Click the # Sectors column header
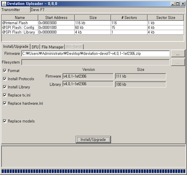This screenshot has width=187, height=175. pyautogui.click(x=129, y=17)
